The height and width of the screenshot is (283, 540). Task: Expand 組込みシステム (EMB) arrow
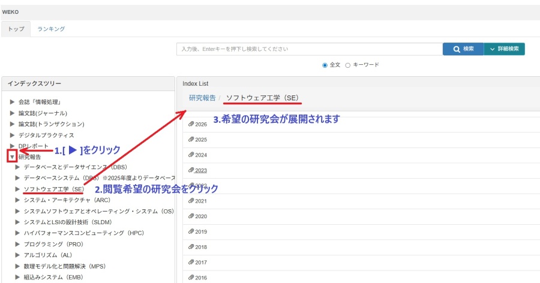[x=17, y=277]
